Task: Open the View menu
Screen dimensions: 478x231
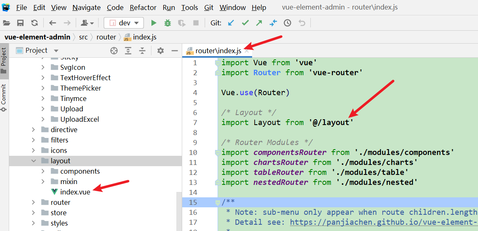Action: [59, 7]
